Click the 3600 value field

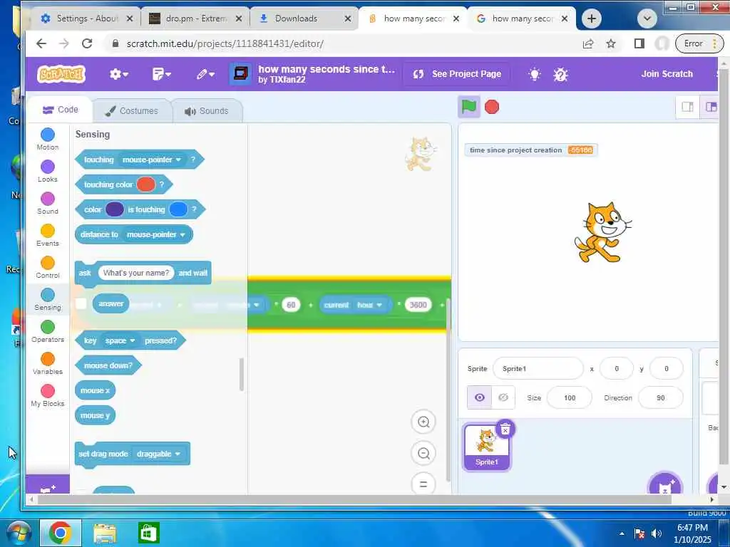click(x=418, y=305)
